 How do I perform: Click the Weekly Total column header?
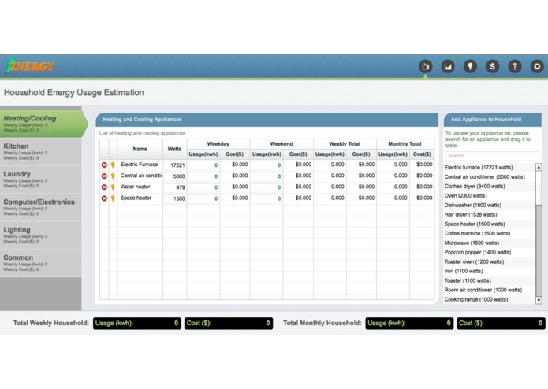(345, 144)
